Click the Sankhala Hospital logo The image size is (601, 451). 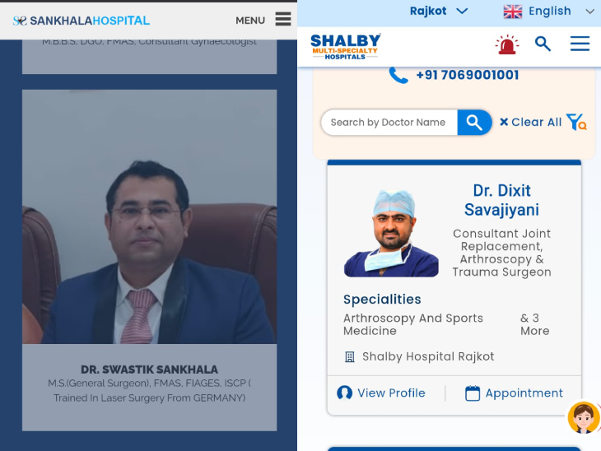click(82, 21)
